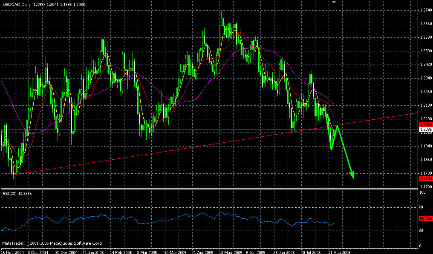The width and height of the screenshot is (433, 254).
Task: Click the USDCAD,Daily chart title text
Action: (x=16, y=4)
